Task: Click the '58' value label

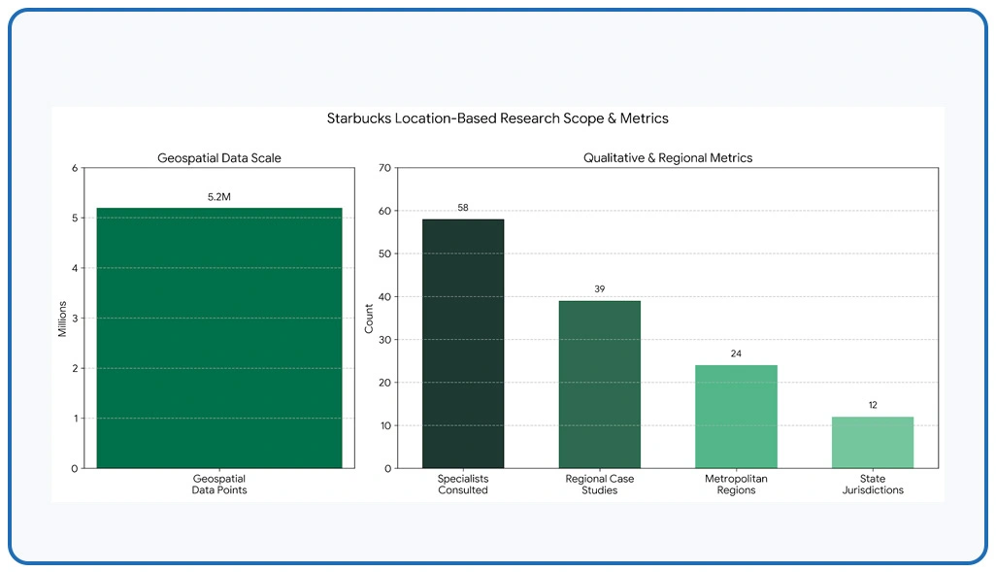Action: click(463, 208)
